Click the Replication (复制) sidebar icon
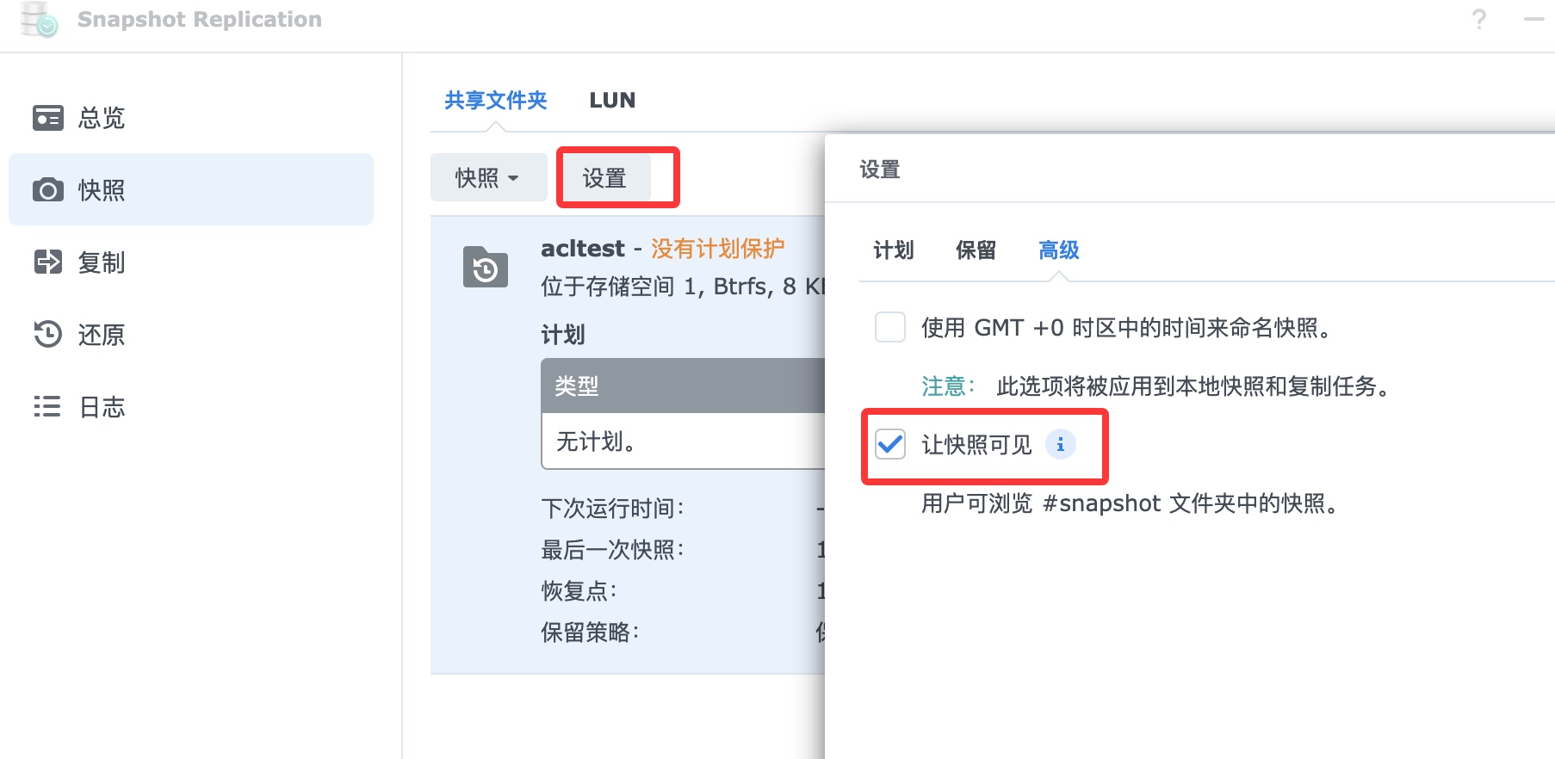 click(x=47, y=262)
